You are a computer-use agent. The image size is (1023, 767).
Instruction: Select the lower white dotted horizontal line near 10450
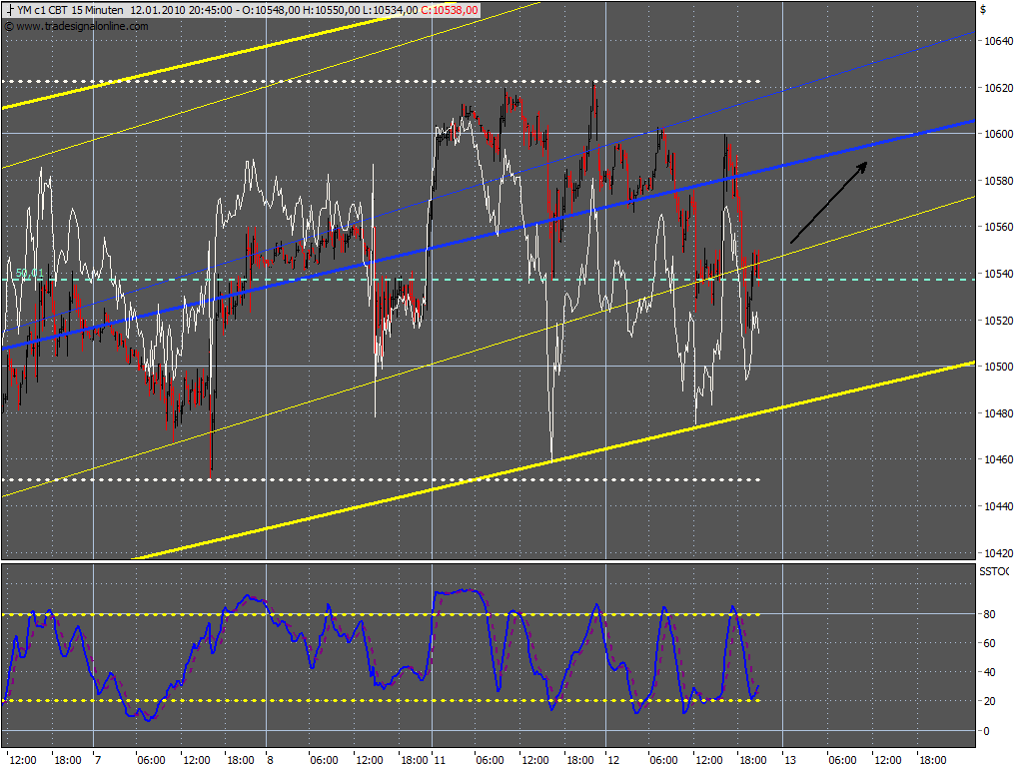point(382,480)
